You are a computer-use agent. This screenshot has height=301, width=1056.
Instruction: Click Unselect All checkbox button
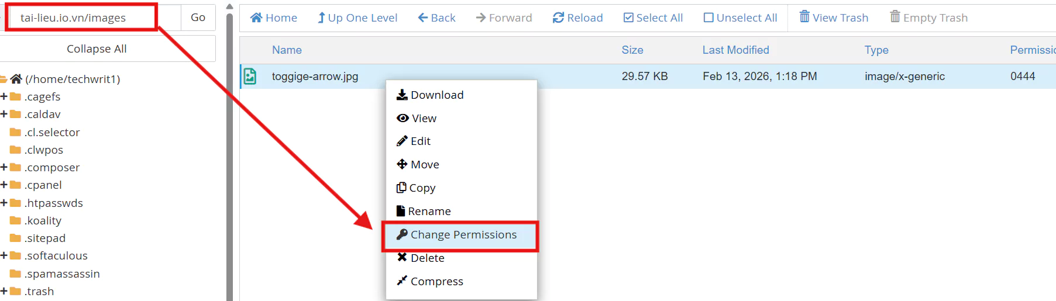pyautogui.click(x=740, y=18)
